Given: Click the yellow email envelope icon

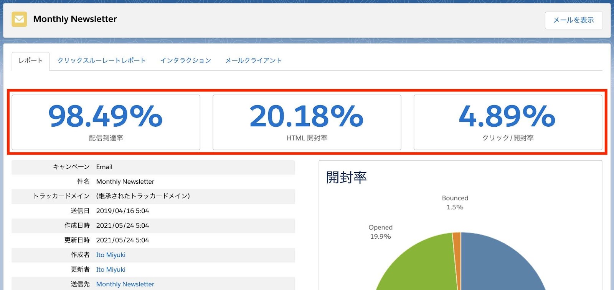Looking at the screenshot, I should [x=19, y=19].
